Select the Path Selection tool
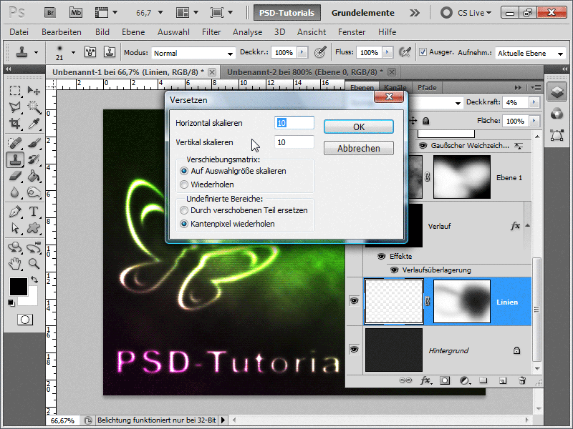This screenshot has height=429, width=573. click(15, 228)
